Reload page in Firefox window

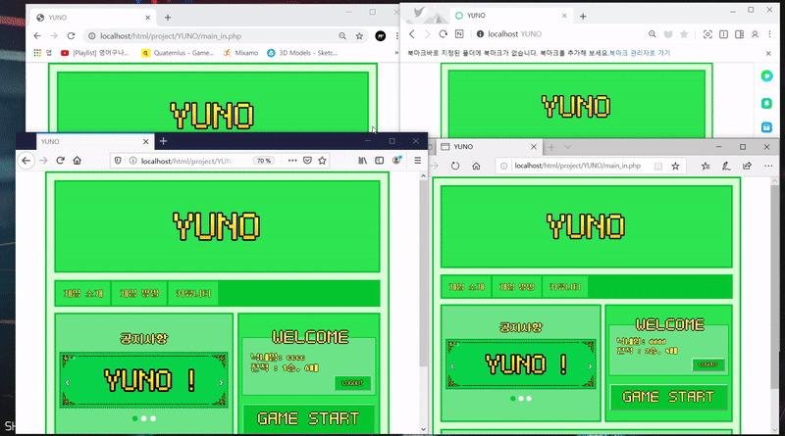60,161
